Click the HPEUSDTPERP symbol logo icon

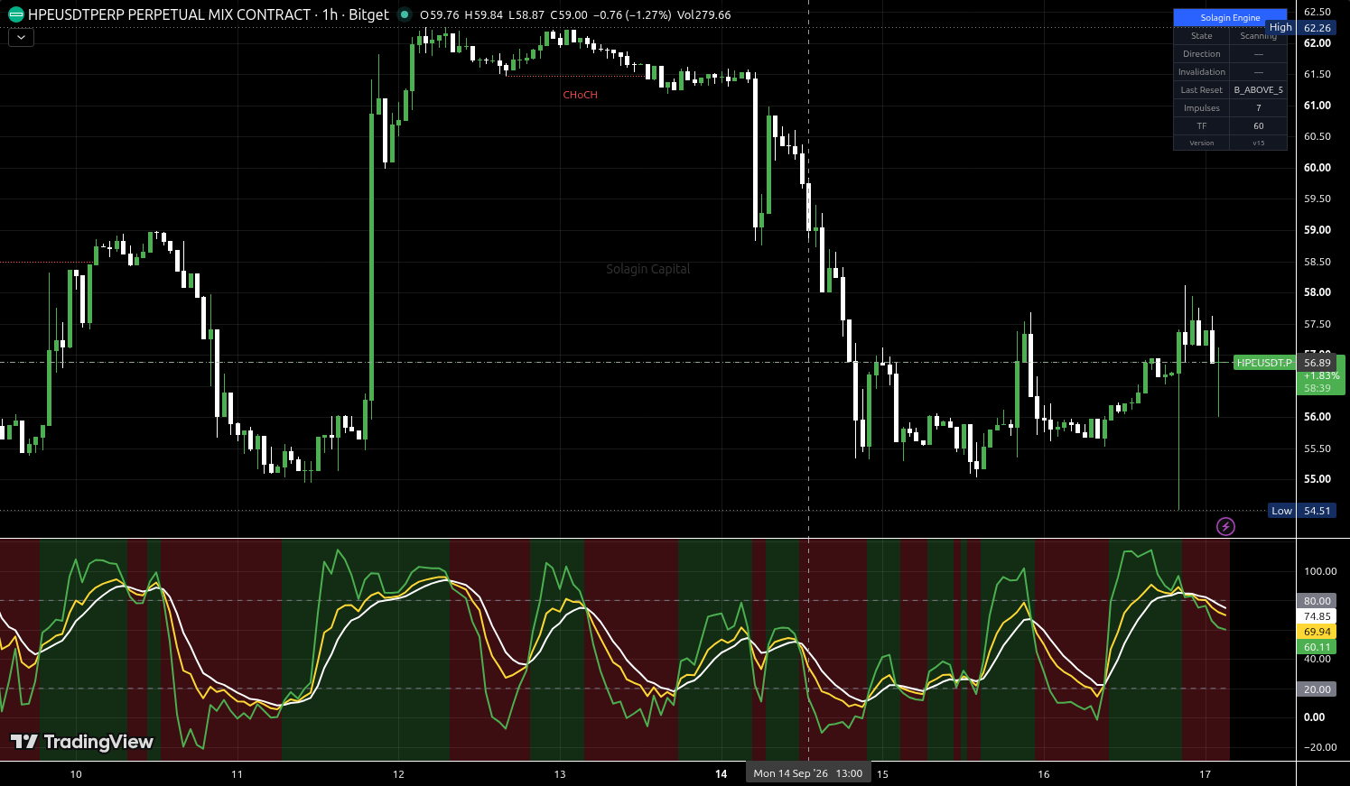(x=16, y=14)
